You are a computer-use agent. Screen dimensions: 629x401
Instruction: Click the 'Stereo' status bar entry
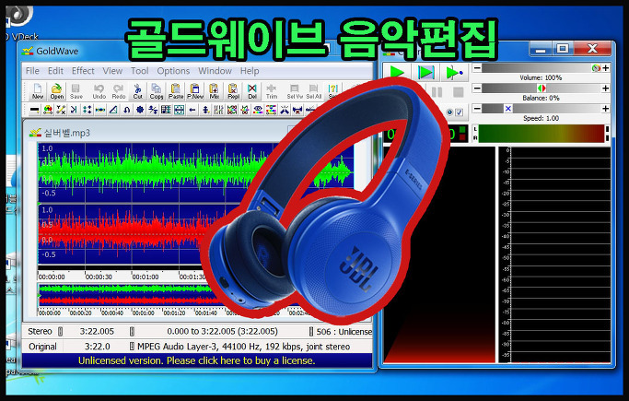pos(41,332)
